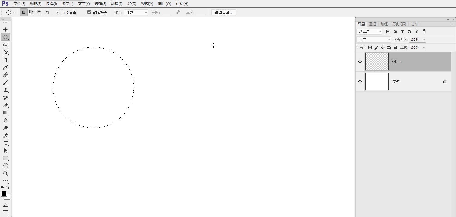This screenshot has width=456, height=217.
Task: Choose Intersect with Selection mode
Action: pyautogui.click(x=47, y=12)
